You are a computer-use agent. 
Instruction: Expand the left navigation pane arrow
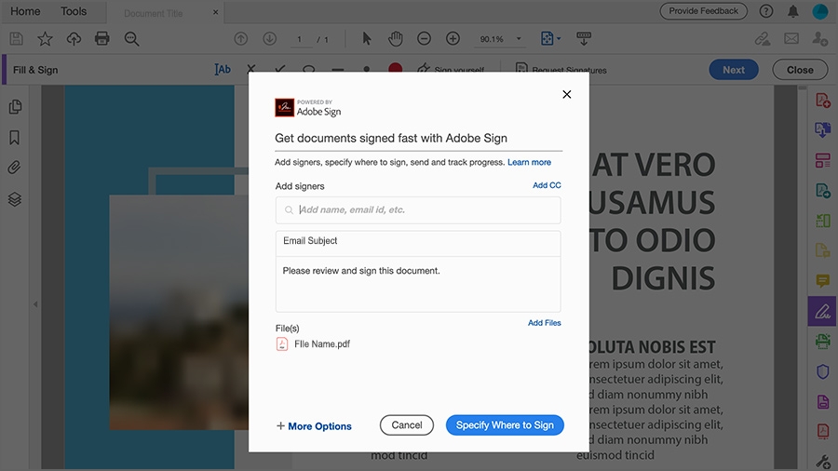pyautogui.click(x=35, y=304)
